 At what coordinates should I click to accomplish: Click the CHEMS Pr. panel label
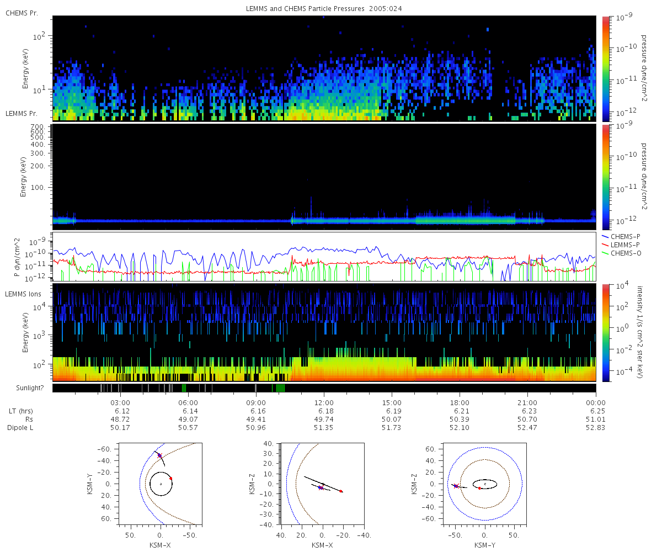click(22, 13)
